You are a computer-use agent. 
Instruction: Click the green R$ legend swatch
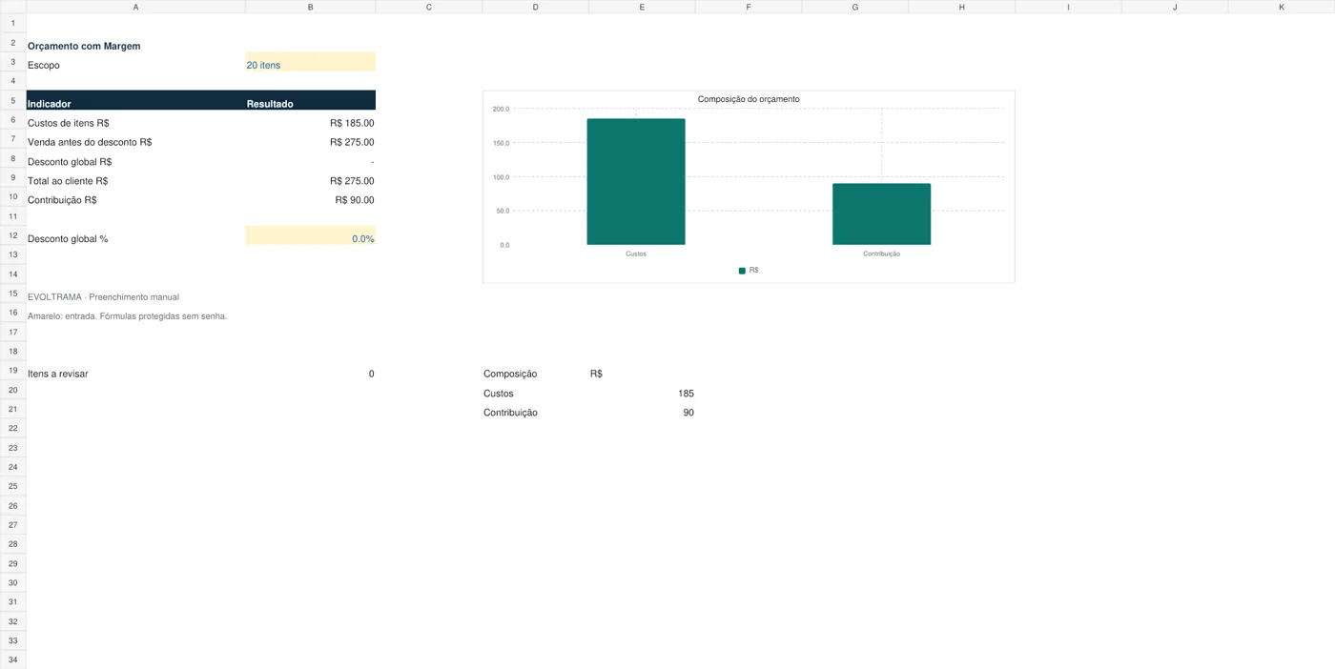click(742, 271)
